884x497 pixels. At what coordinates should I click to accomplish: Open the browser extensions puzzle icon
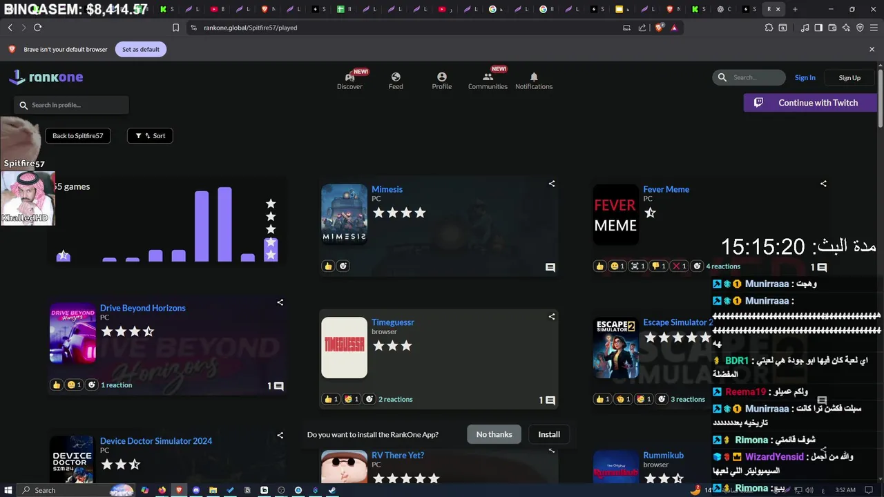769,28
